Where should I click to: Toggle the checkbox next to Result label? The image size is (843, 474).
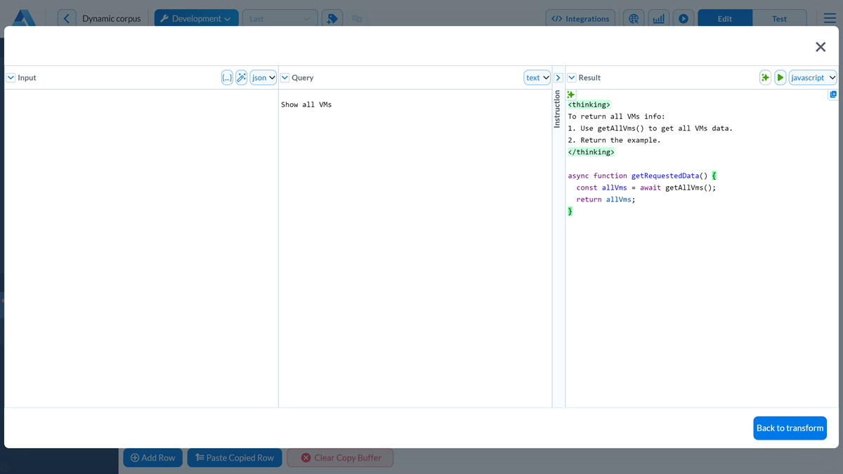click(573, 77)
